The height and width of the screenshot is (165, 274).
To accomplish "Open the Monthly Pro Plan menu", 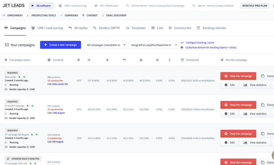I will tap(255, 6).
